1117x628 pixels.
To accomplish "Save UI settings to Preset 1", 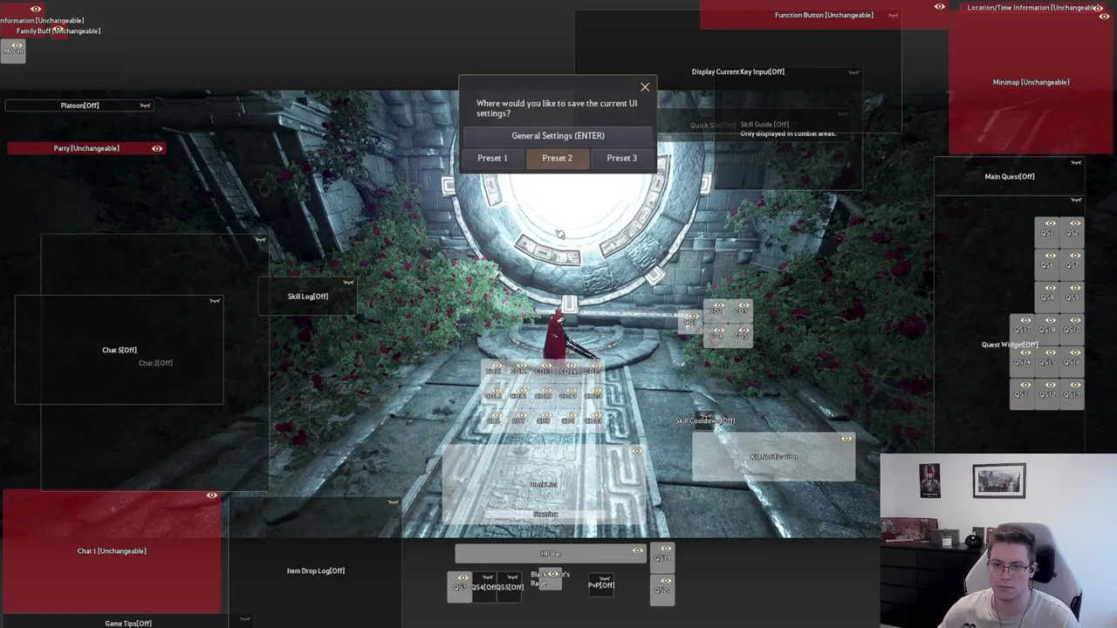I will coord(492,158).
